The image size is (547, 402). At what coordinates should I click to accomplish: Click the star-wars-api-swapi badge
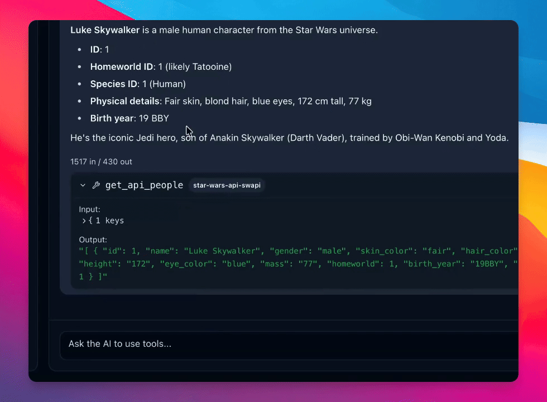[x=227, y=185]
